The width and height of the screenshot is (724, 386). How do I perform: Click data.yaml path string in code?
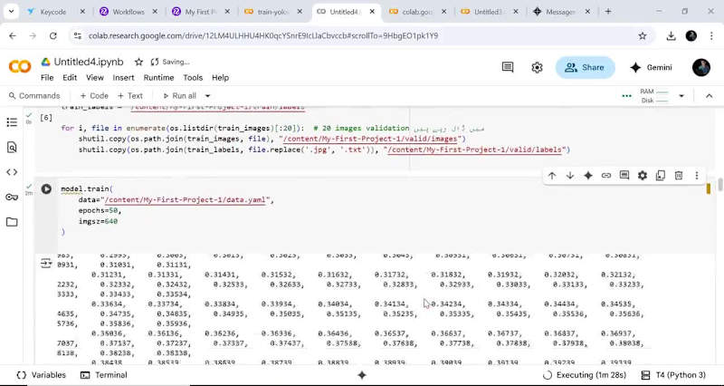click(x=187, y=200)
